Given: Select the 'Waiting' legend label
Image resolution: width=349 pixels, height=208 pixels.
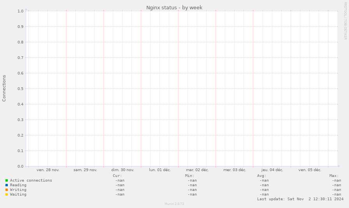Looking at the screenshot, I should click(x=18, y=194).
